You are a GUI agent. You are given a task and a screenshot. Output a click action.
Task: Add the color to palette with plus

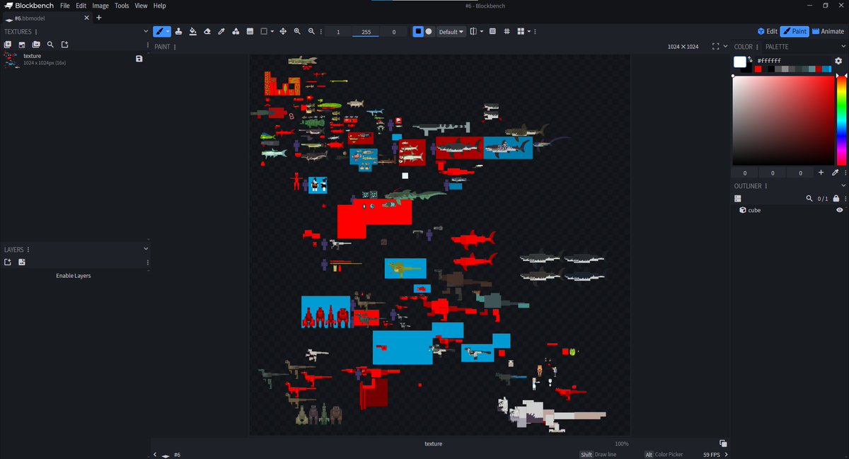[821, 173]
